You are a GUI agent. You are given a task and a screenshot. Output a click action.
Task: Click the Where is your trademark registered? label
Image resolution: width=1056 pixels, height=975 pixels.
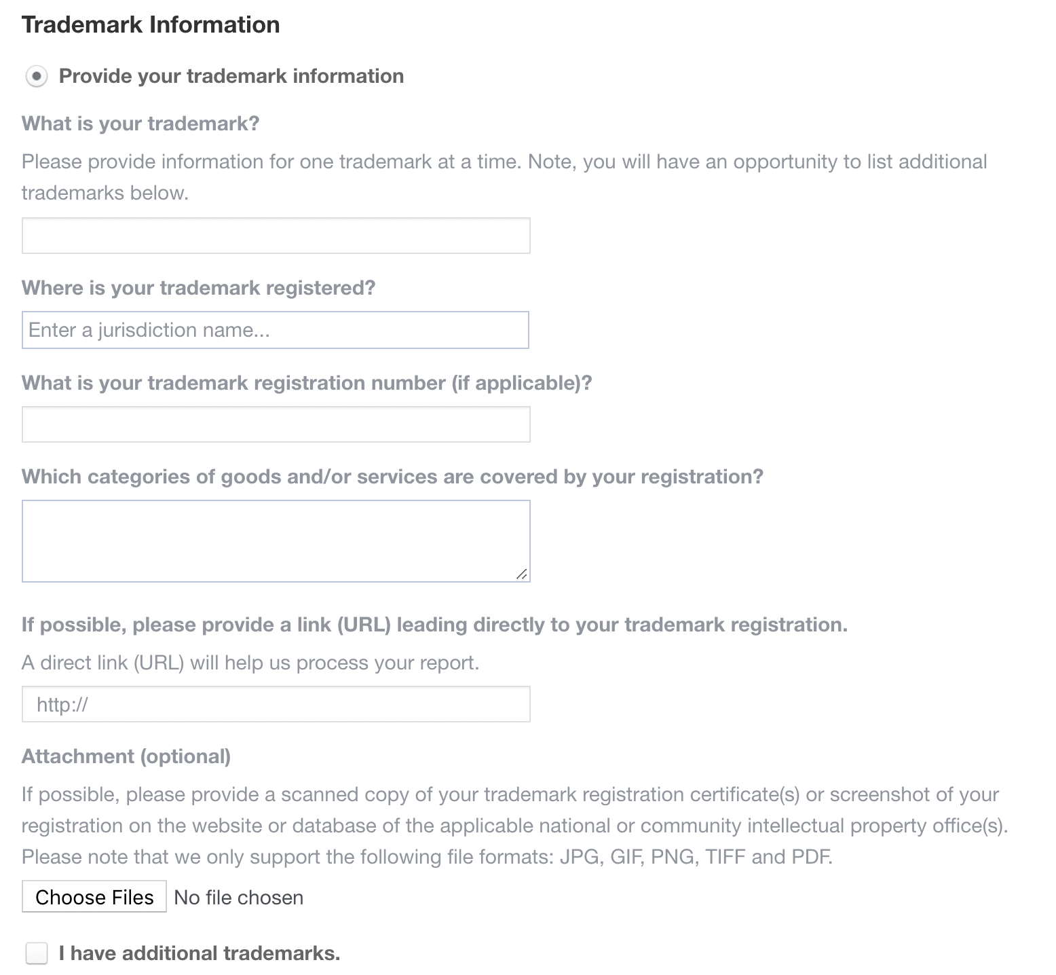(x=199, y=287)
